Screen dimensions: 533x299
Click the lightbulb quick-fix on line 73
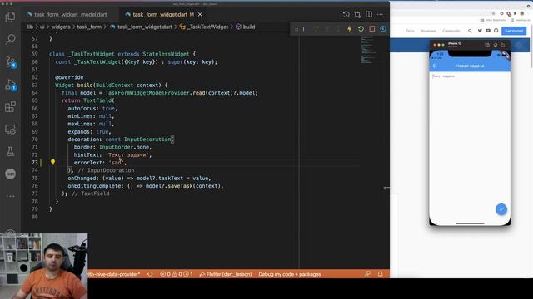(52, 163)
